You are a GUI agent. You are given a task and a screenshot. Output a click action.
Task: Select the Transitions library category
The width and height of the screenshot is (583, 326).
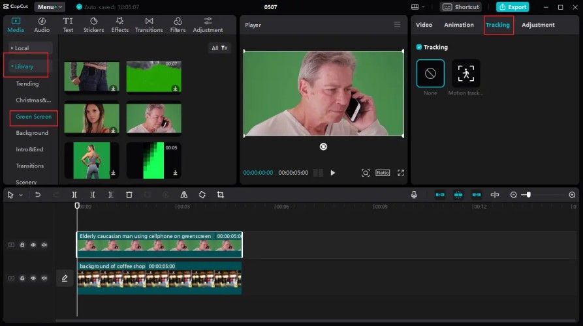(x=30, y=166)
